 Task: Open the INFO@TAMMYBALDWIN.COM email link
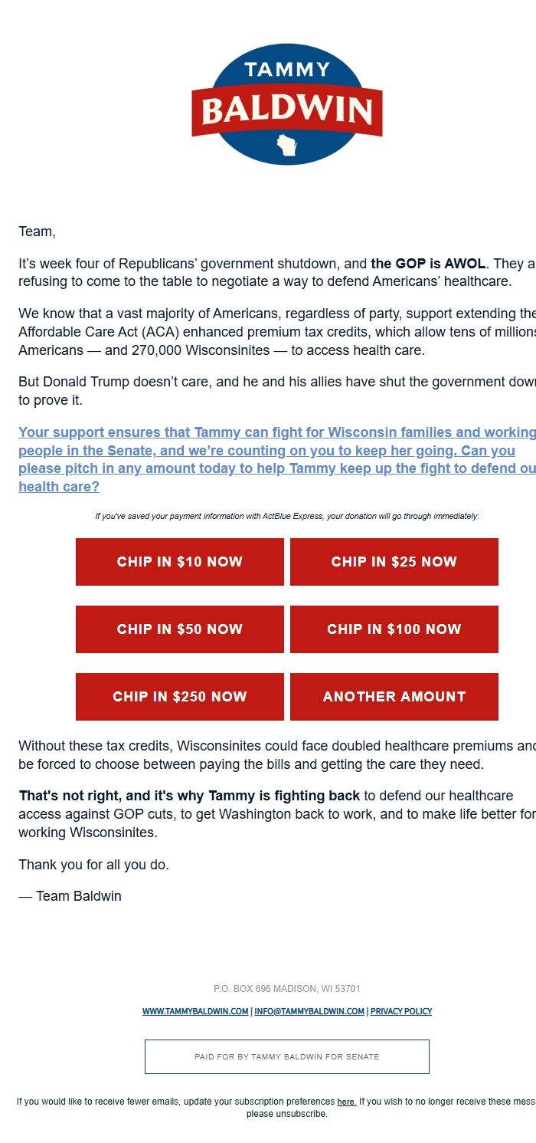(x=309, y=1012)
